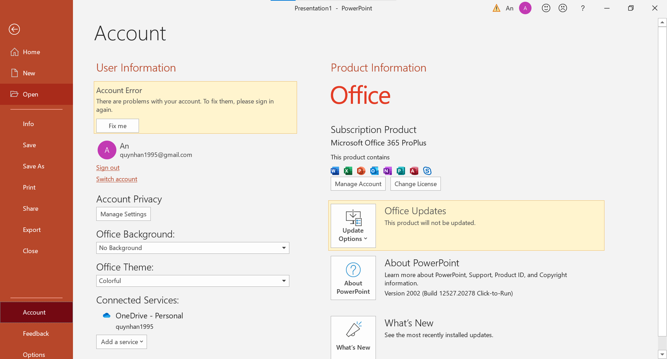Open the Update Options menu

click(x=353, y=226)
